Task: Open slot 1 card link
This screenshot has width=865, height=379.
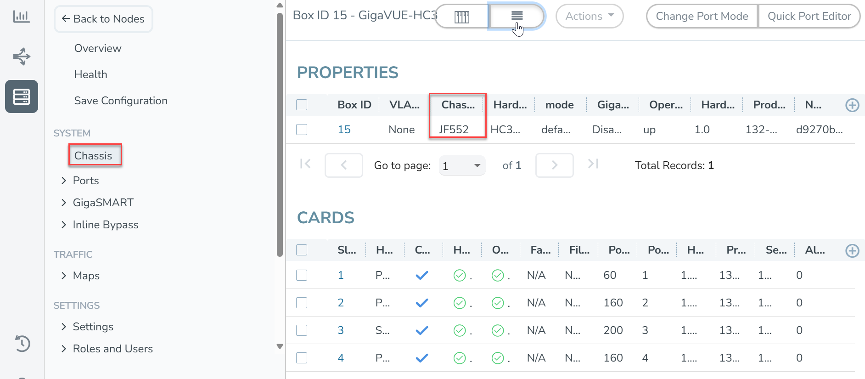Action: (341, 275)
